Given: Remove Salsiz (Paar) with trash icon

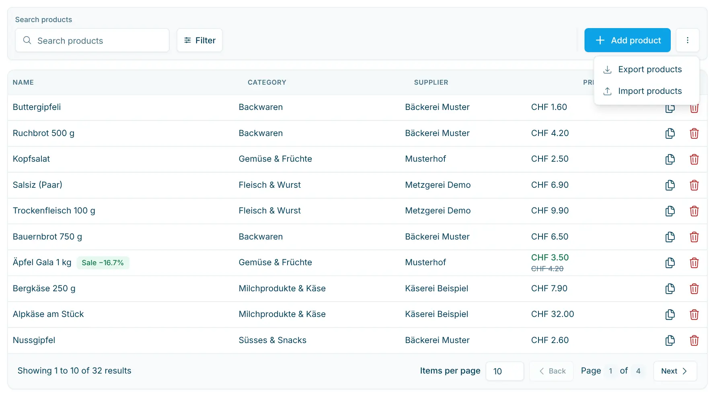Looking at the screenshot, I should [694, 185].
